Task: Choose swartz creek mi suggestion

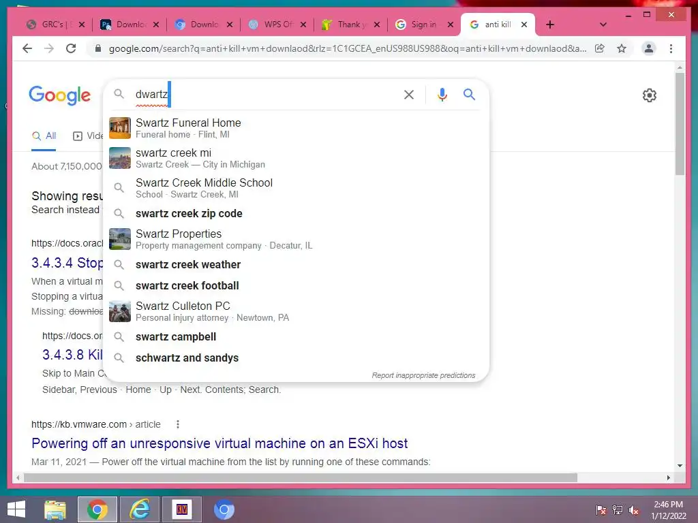Action: point(297,158)
